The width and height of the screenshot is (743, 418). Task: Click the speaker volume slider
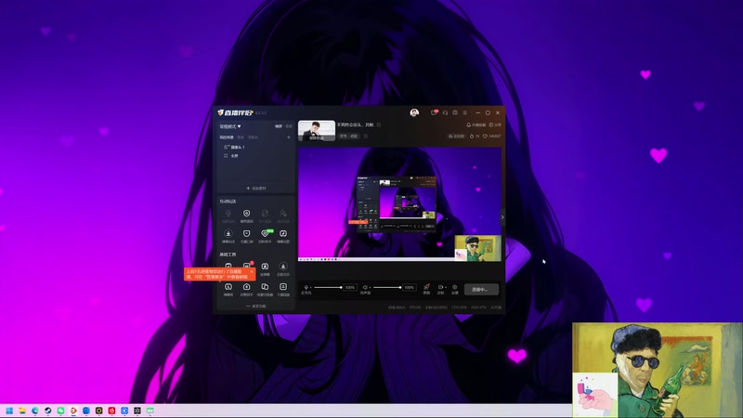(386, 287)
